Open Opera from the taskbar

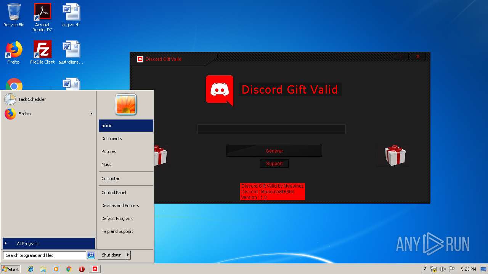82,269
